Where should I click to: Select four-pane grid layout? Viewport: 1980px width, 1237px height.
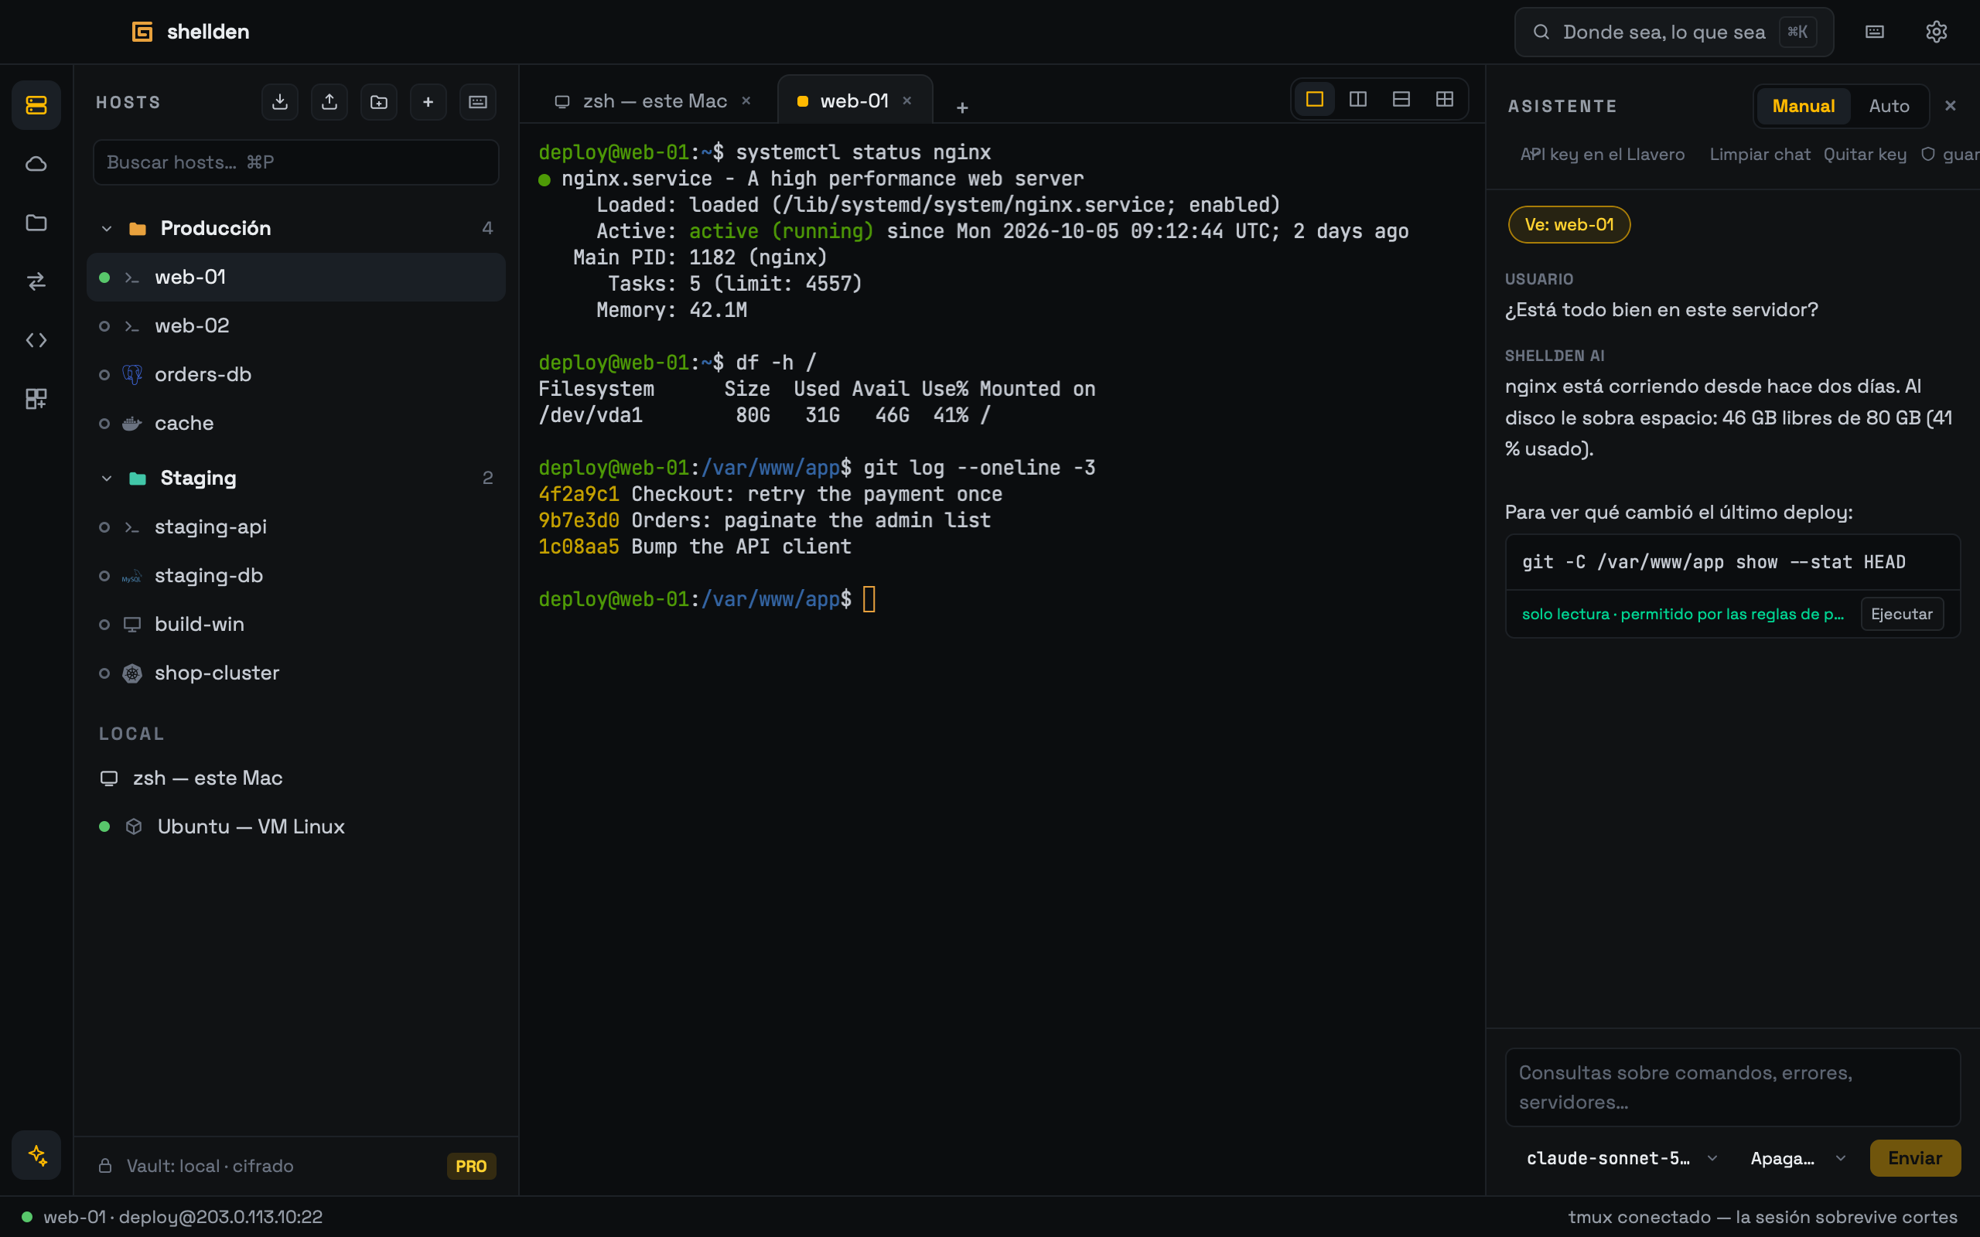point(1445,100)
